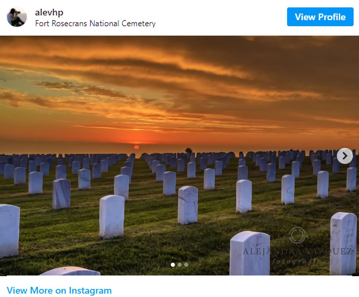Click the tall headstone at the right edge
The image size is (359, 297).
[x=343, y=244]
